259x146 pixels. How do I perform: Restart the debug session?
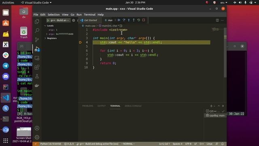(x=138, y=20)
